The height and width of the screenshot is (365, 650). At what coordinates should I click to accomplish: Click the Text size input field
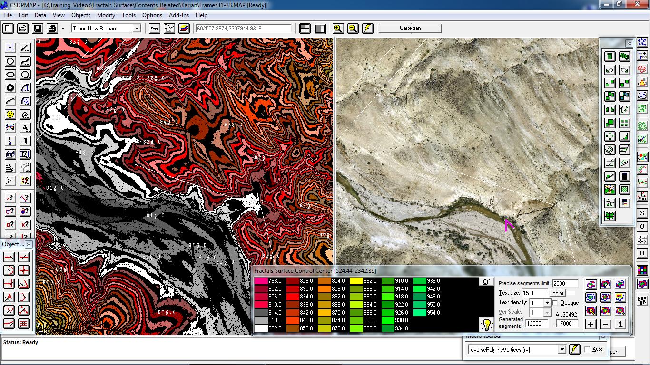click(535, 293)
